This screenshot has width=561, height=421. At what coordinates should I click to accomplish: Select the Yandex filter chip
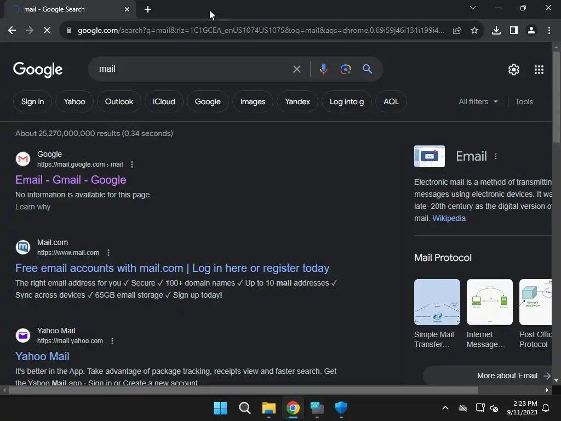297,101
